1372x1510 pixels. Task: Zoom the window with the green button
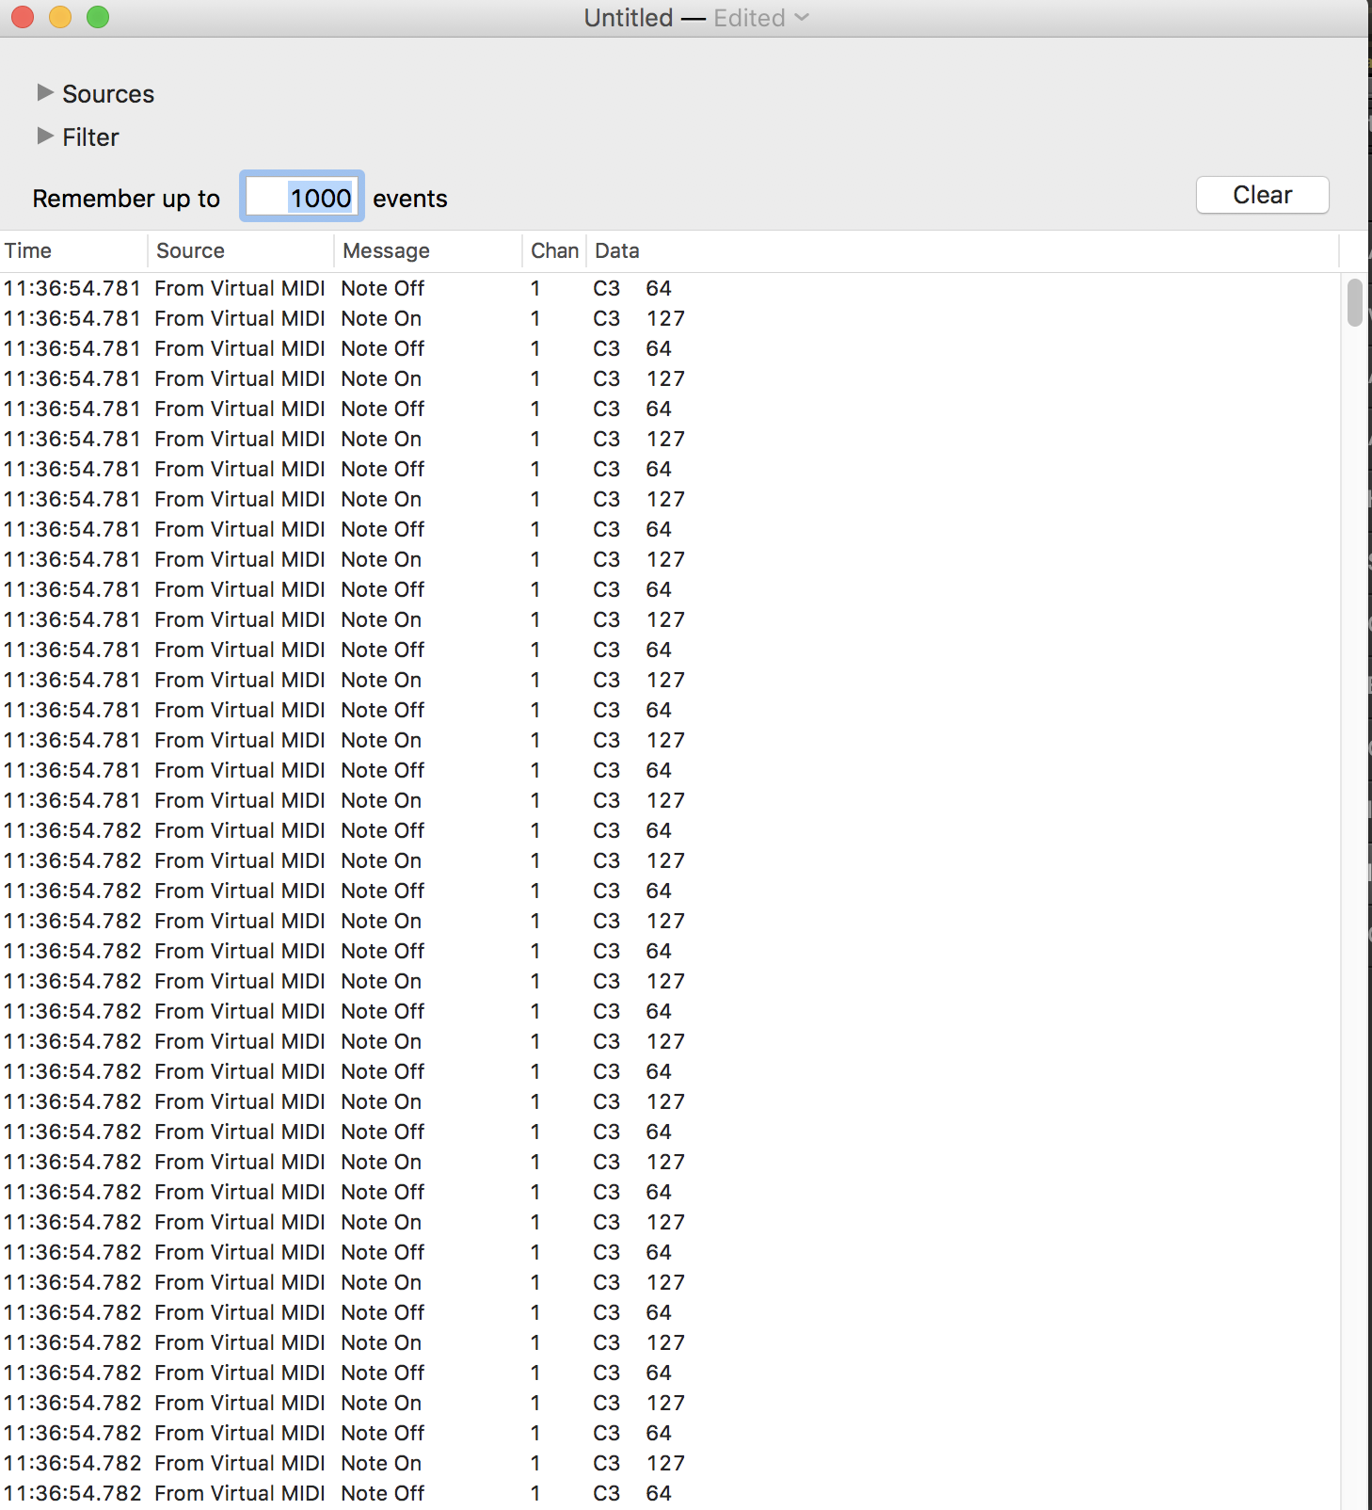[x=98, y=17]
